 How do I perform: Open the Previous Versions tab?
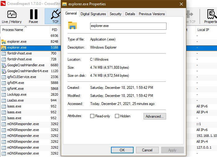[x=152, y=14]
